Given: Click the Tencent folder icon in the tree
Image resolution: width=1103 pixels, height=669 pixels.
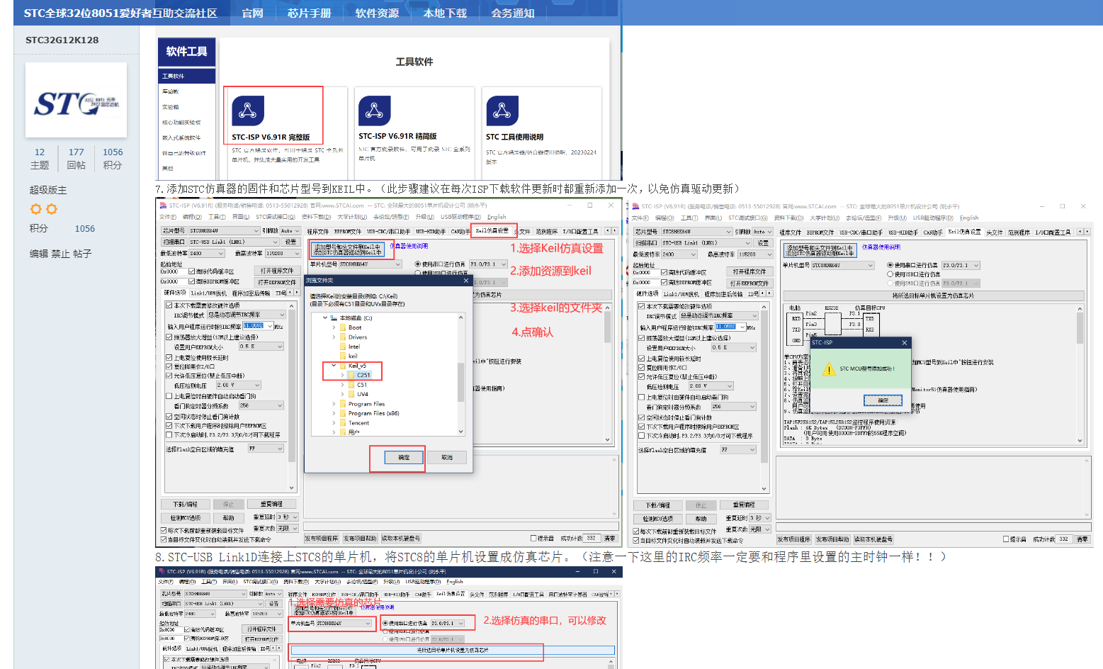Looking at the screenshot, I should point(342,422).
